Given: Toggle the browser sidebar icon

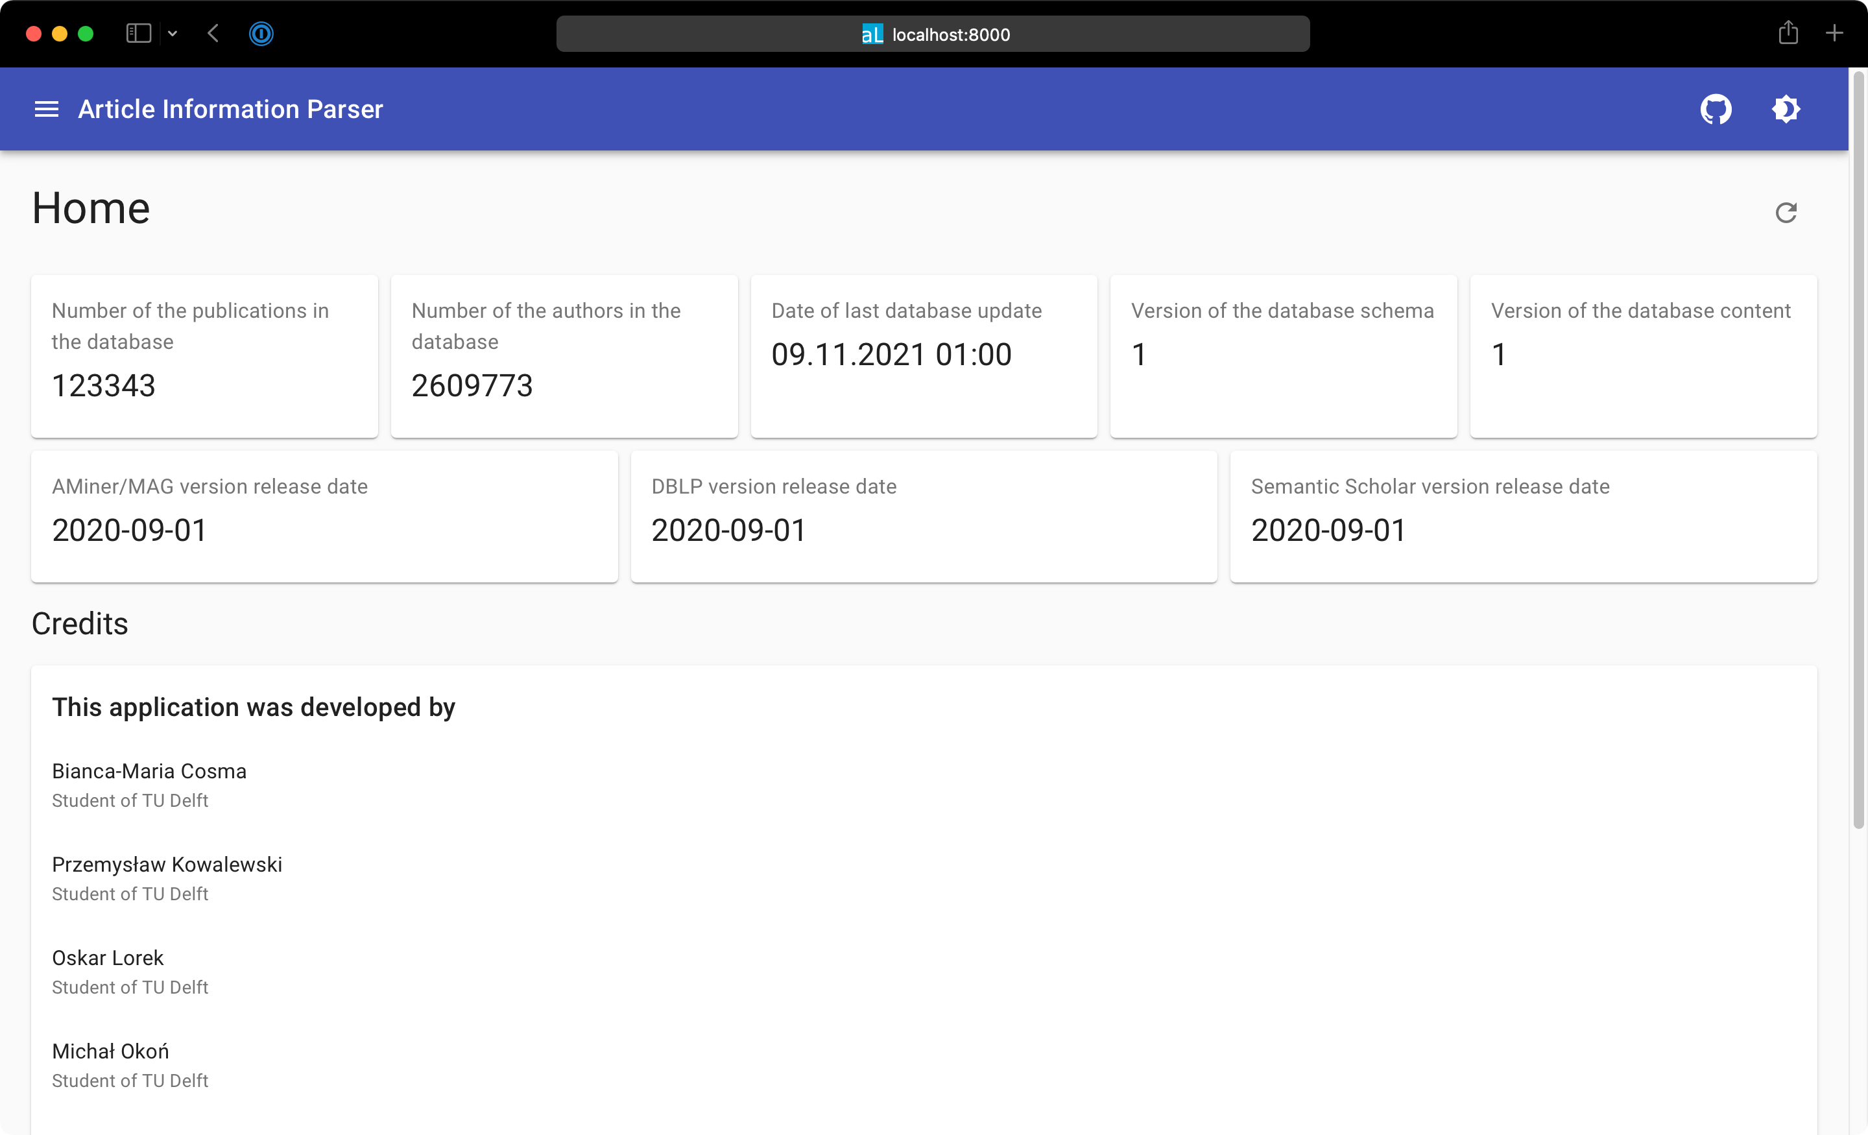Looking at the screenshot, I should [139, 33].
